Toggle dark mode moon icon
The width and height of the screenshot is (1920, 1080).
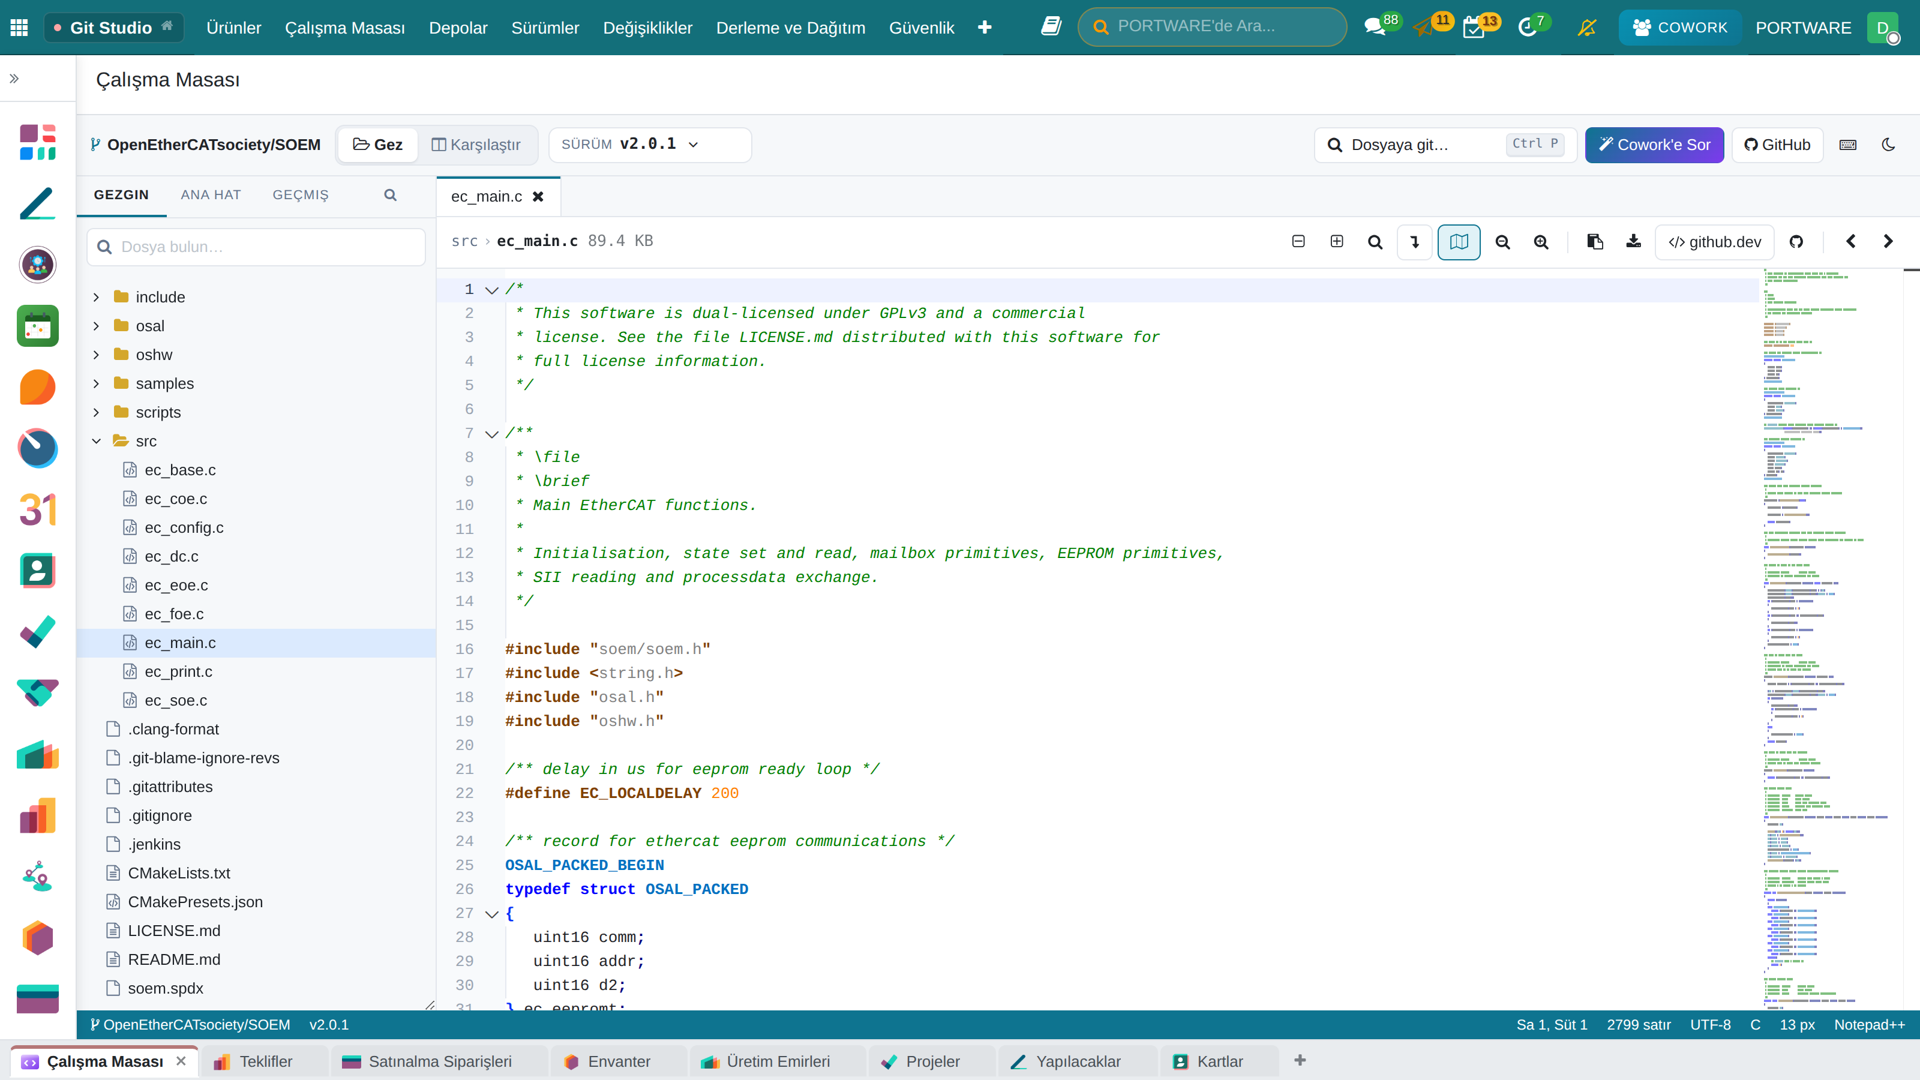pos(1888,145)
